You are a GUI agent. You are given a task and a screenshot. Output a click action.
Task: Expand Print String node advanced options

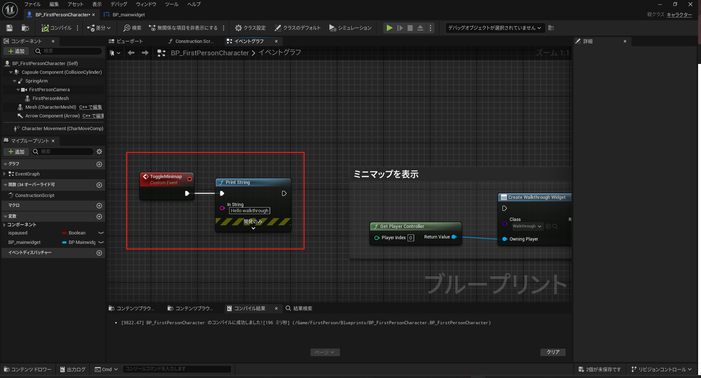tap(253, 228)
